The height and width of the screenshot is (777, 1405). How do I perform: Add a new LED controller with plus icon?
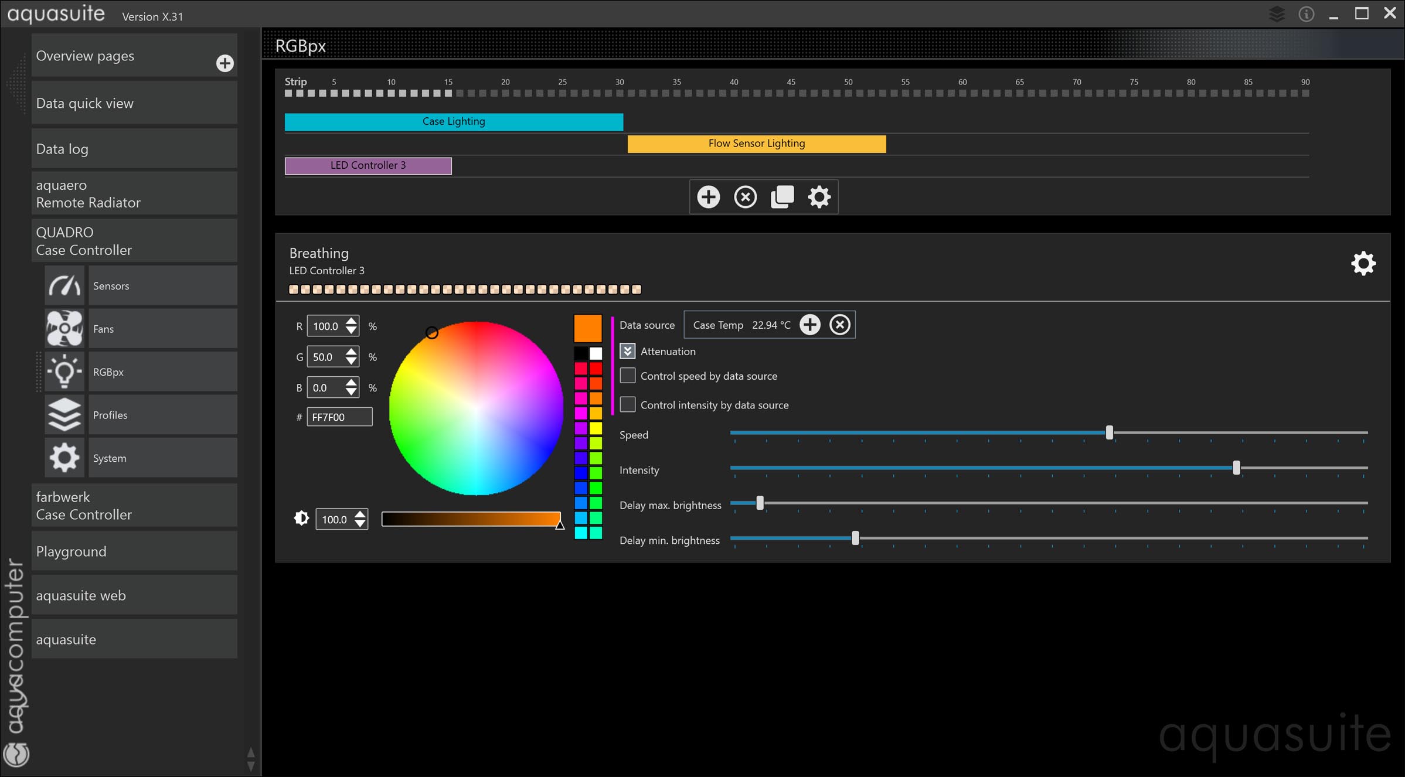[708, 197]
